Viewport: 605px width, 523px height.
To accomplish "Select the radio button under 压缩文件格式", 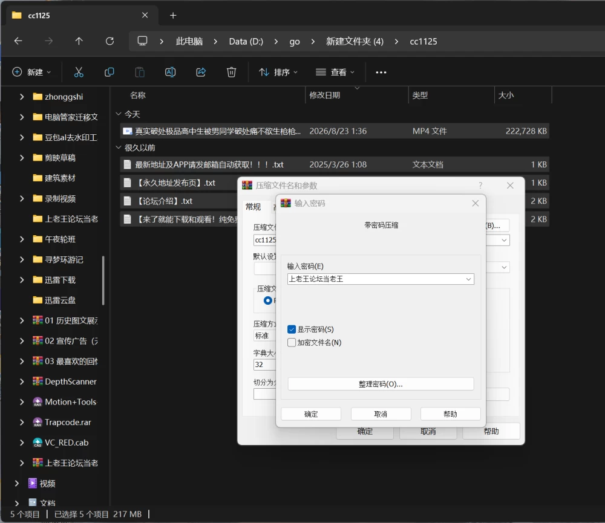I will pos(268,300).
